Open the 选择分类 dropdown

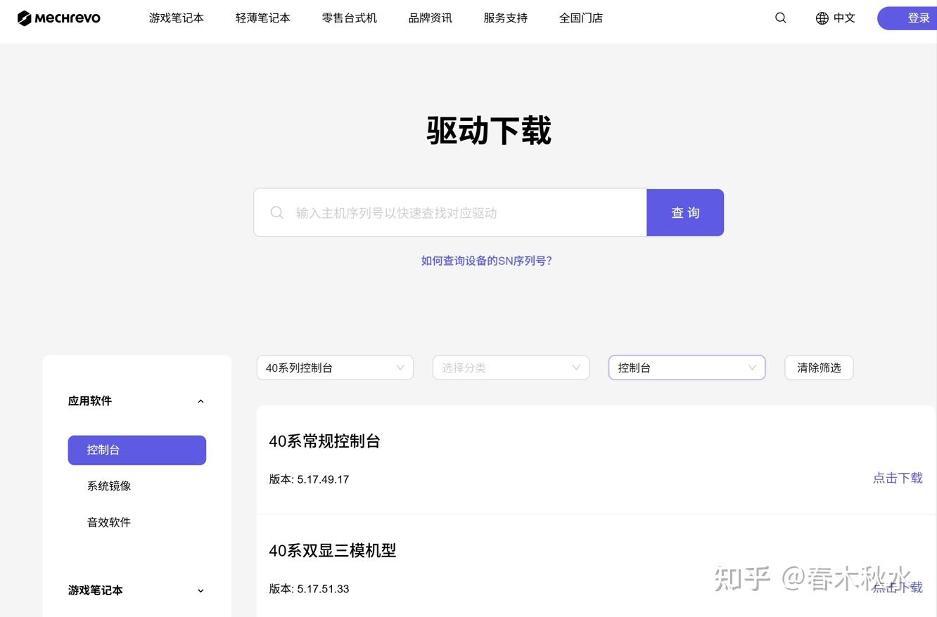(511, 368)
